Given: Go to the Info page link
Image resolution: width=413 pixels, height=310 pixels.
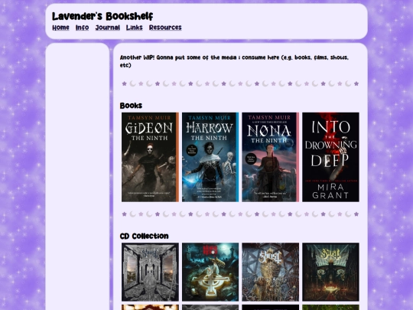Looking at the screenshot, I should [82, 28].
